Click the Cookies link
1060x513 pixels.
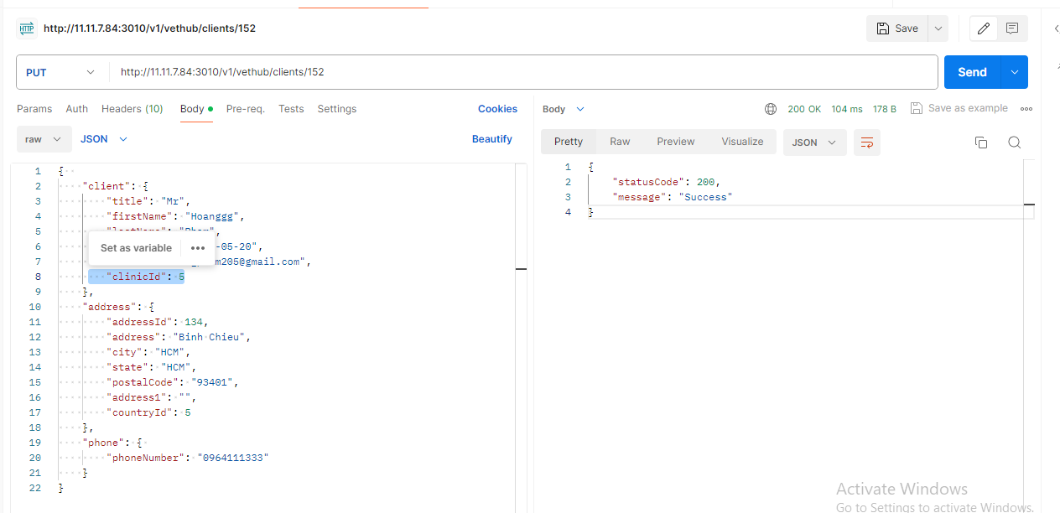pos(497,109)
